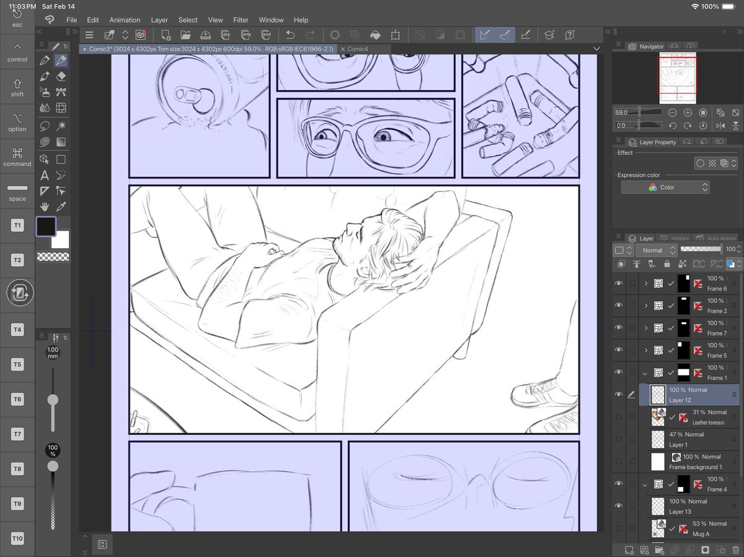
Task: Select the Hand tool
Action: (x=44, y=206)
